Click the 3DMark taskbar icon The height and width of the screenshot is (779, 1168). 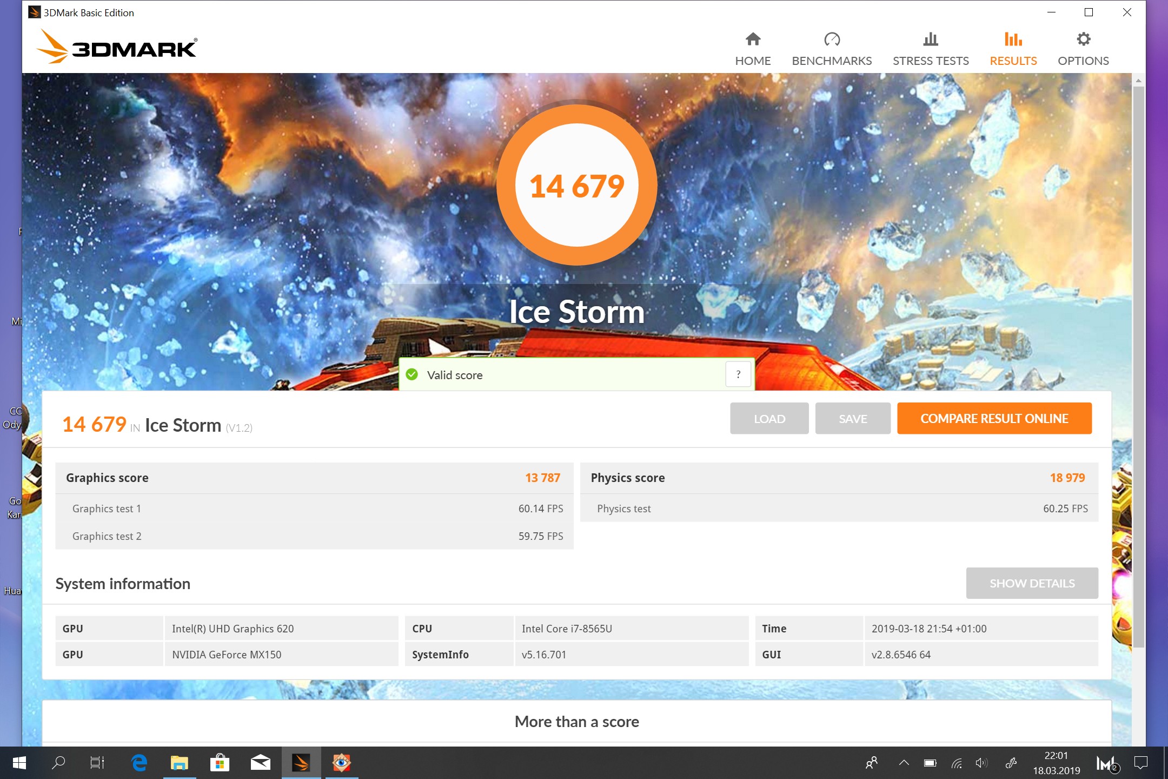click(301, 763)
